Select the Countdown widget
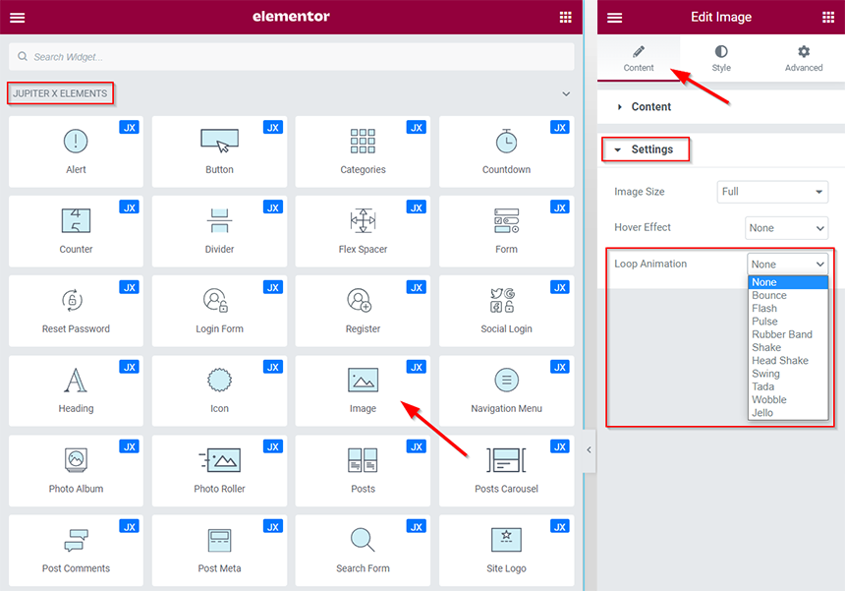845x591 pixels. pyautogui.click(x=507, y=151)
